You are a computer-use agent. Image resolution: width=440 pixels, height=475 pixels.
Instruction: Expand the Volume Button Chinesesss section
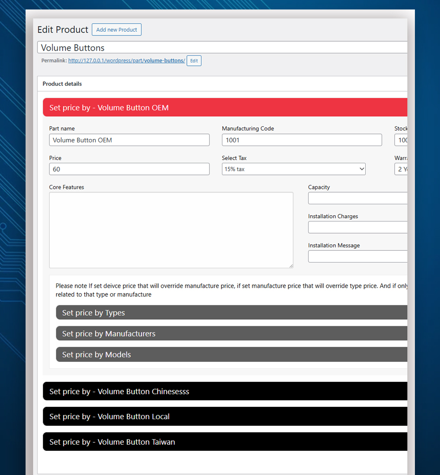225,391
